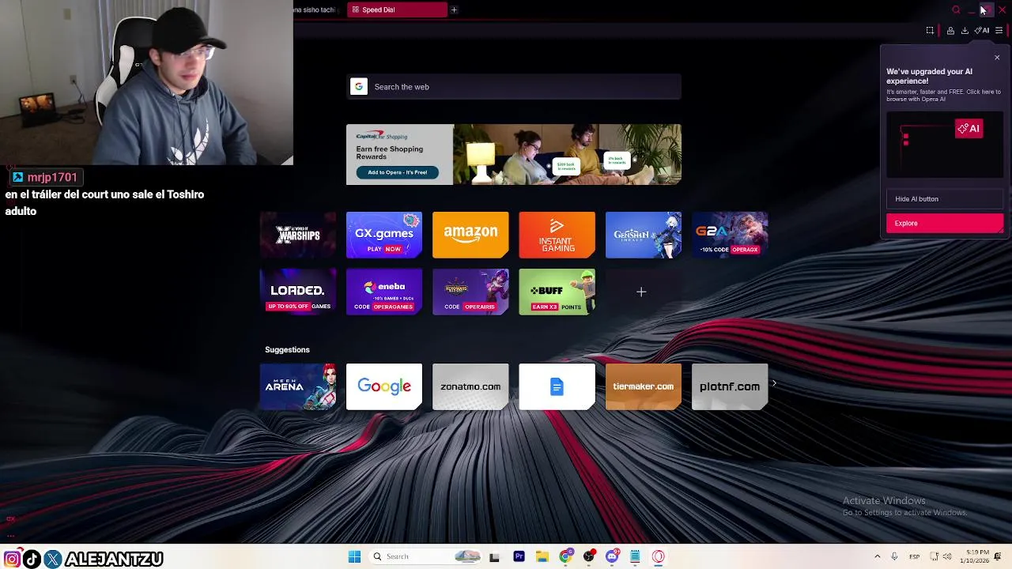Screen dimensions: 1012x569
Task: Click the red Explore button
Action: 944,223
